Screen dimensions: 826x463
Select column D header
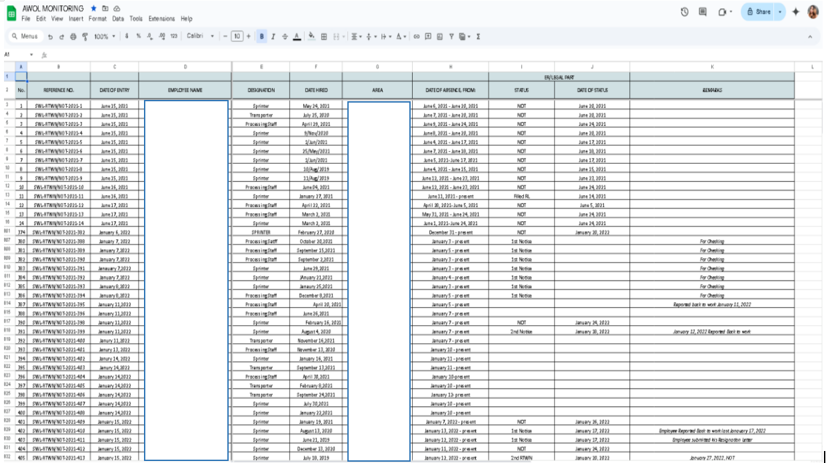(x=185, y=67)
